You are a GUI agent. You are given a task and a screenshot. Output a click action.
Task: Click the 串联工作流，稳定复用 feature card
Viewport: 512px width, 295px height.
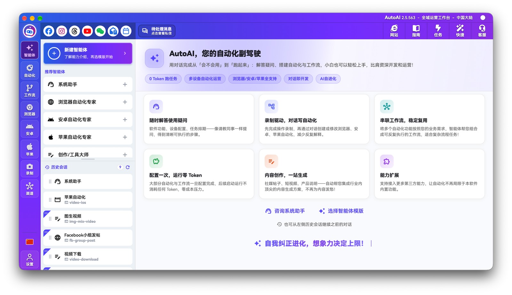point(429,119)
